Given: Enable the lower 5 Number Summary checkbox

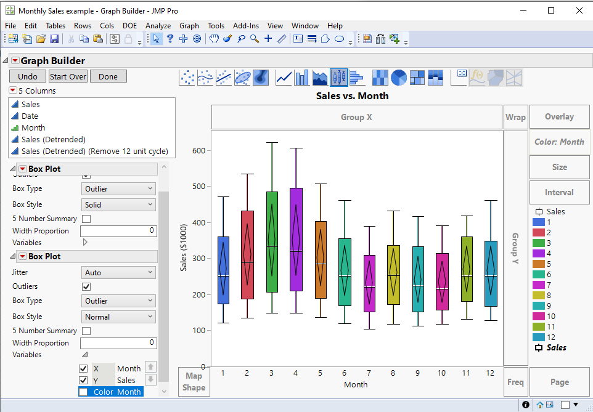Looking at the screenshot, I should click(x=86, y=331).
